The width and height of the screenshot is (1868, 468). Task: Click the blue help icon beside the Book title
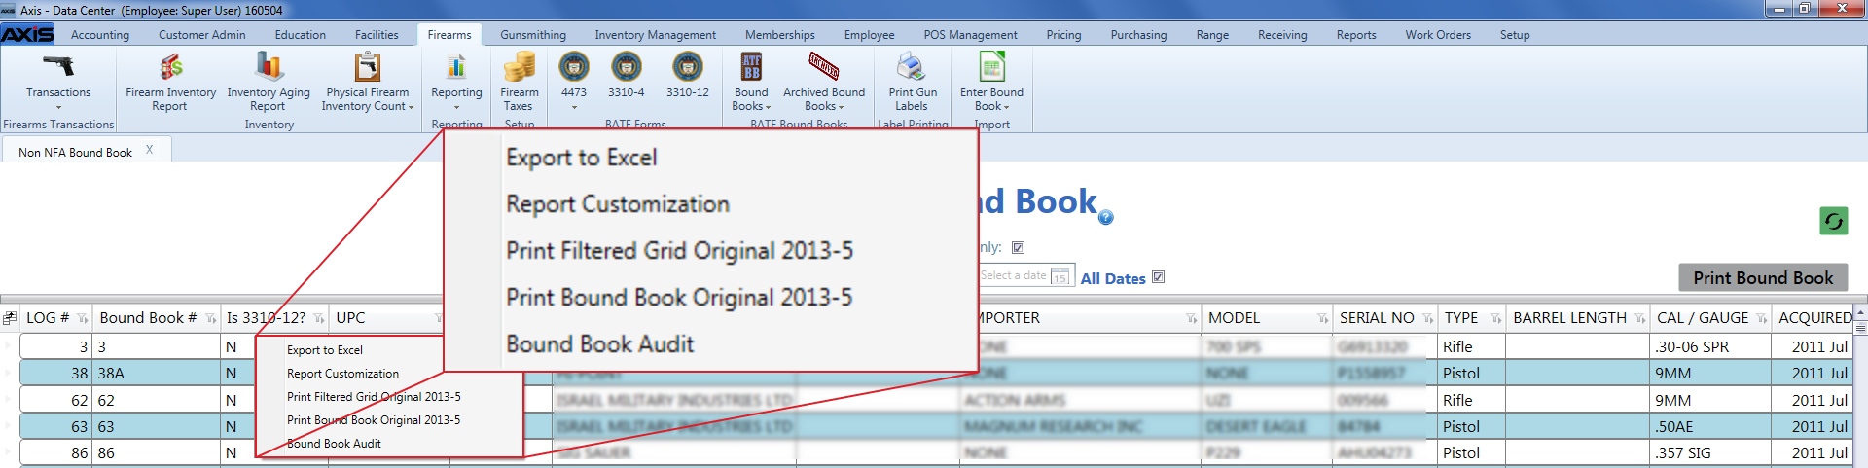1105,218
